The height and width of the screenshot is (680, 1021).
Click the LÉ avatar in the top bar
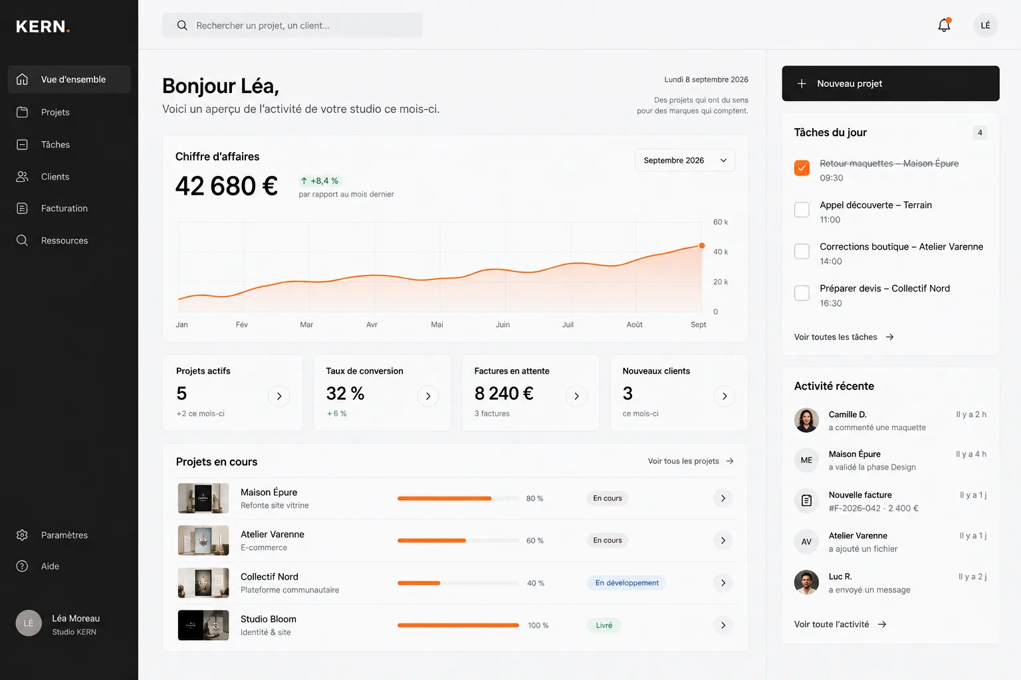[x=985, y=25]
